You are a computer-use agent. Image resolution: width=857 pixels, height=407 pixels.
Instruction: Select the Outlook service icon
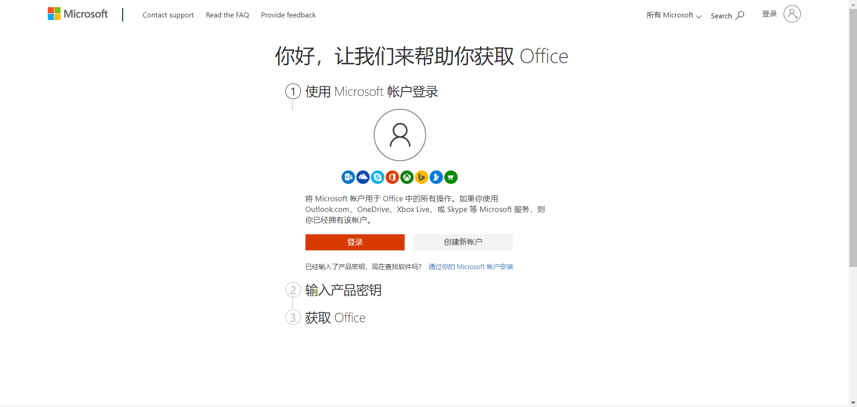348,177
